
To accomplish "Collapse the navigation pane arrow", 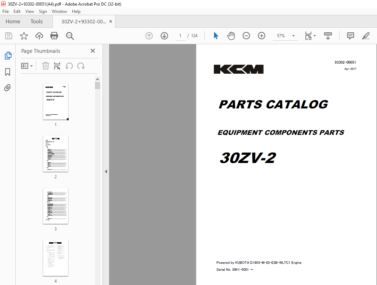I will click(x=106, y=171).
